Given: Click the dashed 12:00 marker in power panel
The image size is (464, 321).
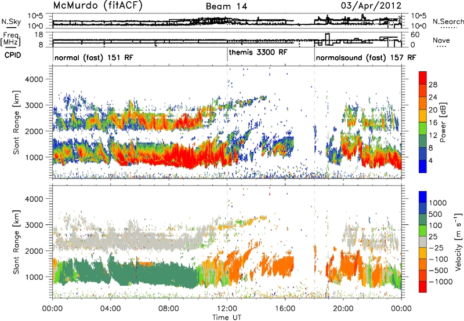Looking at the screenshot, I should (x=227, y=122).
